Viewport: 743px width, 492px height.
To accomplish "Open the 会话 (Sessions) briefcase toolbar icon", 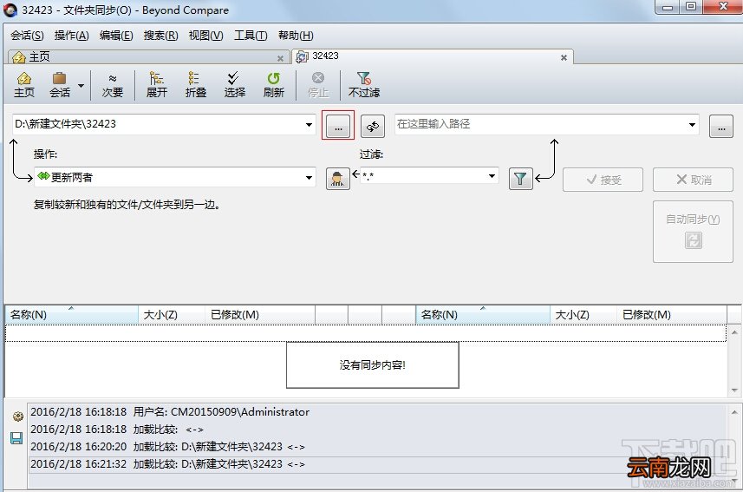I will point(60,85).
